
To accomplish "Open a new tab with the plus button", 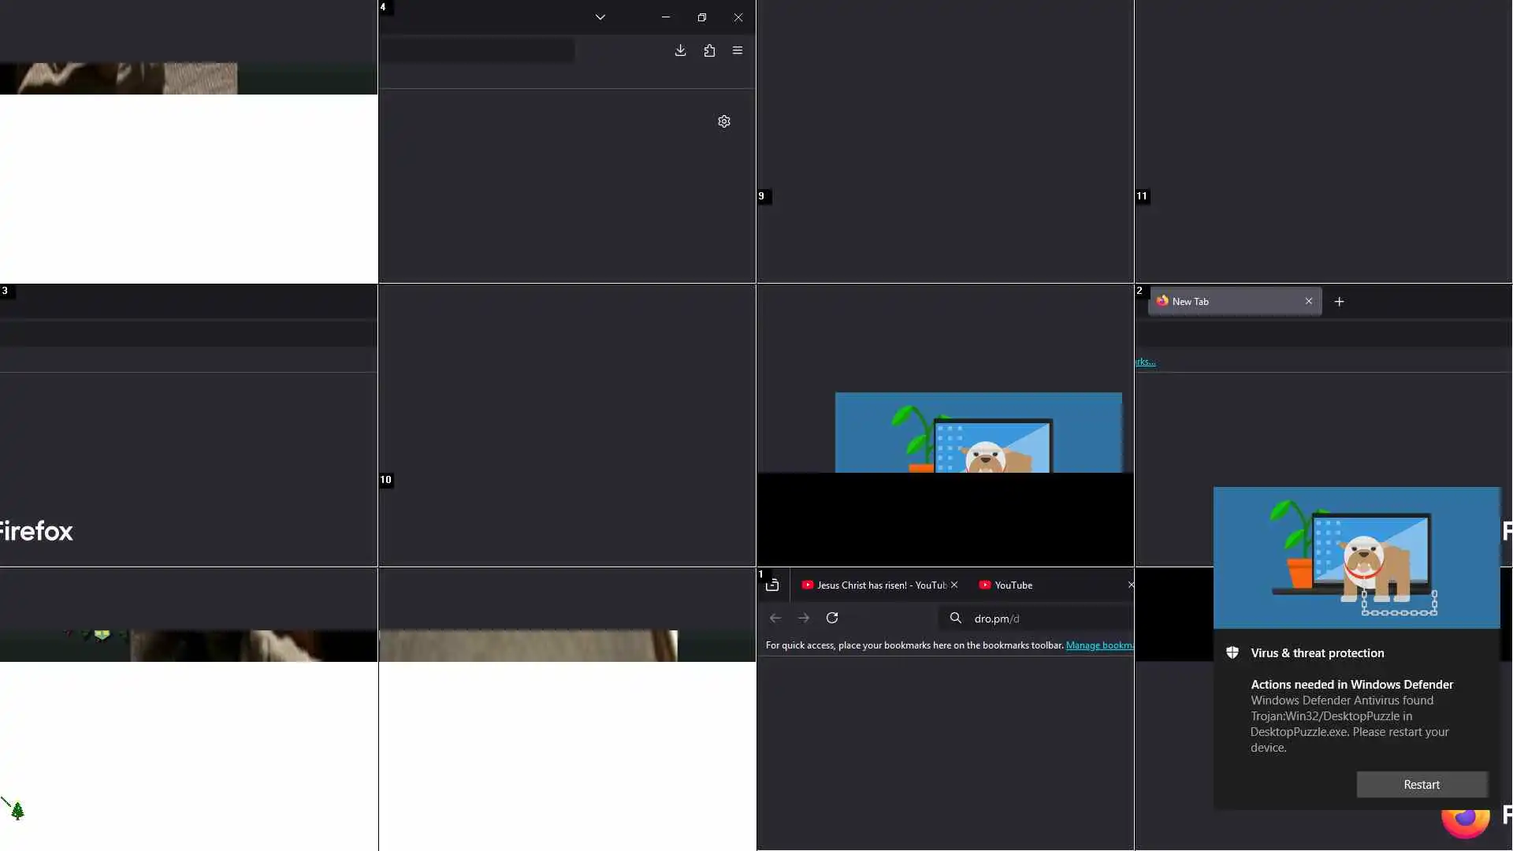I will point(1340,302).
